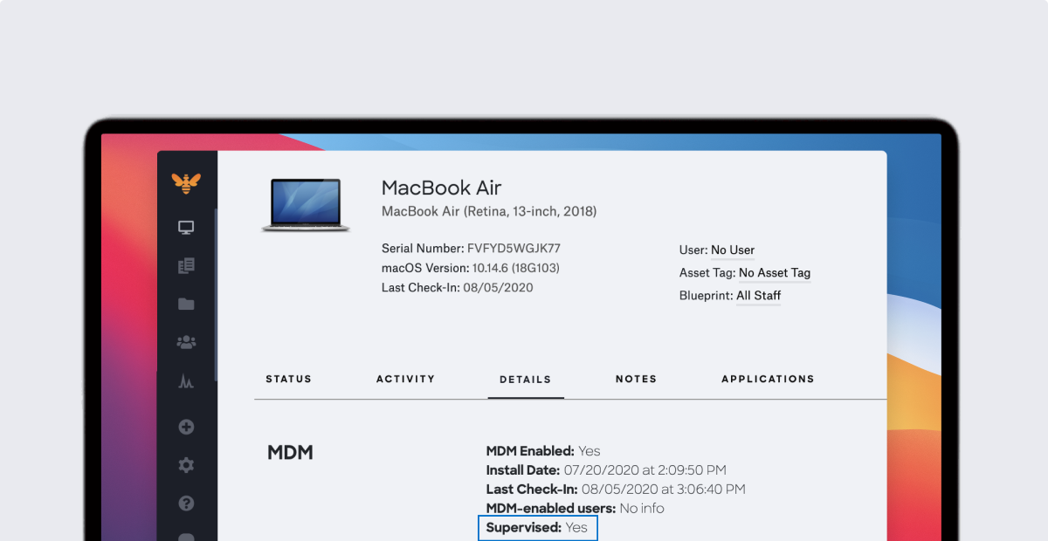Select the highlighted Supervised: Yes field

coord(537,527)
